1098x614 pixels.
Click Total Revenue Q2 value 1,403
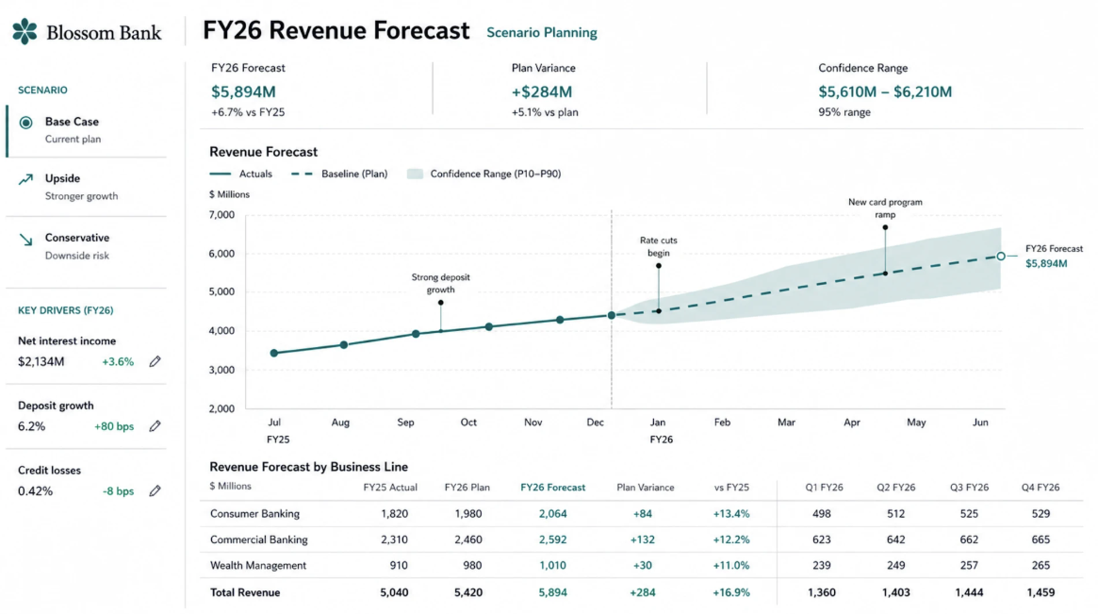point(895,592)
